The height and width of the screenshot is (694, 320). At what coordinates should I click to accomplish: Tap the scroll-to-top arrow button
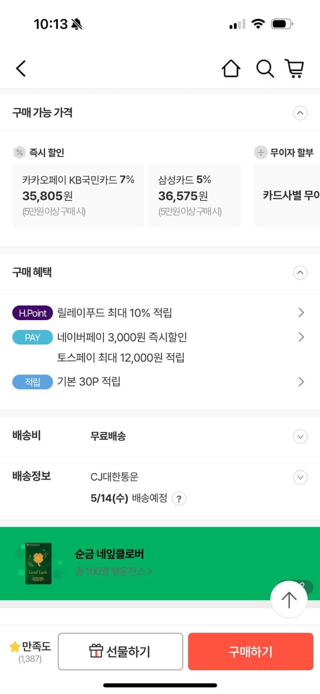pyautogui.click(x=289, y=600)
